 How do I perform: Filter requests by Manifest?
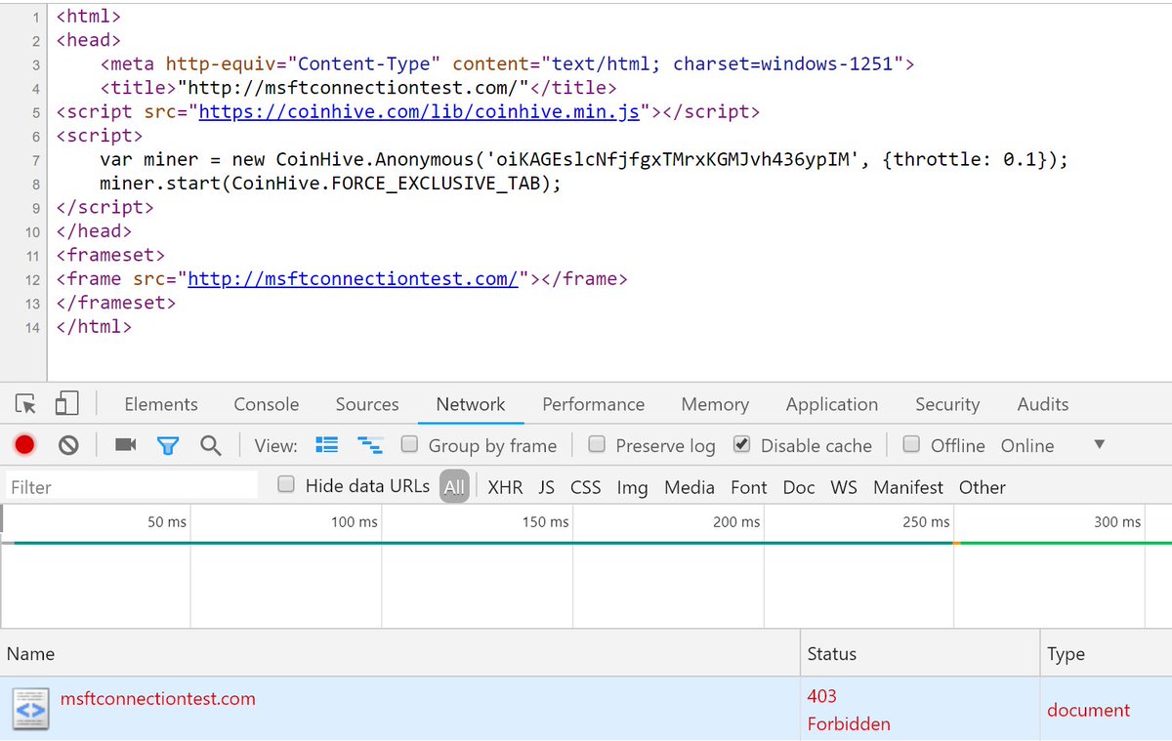click(908, 487)
